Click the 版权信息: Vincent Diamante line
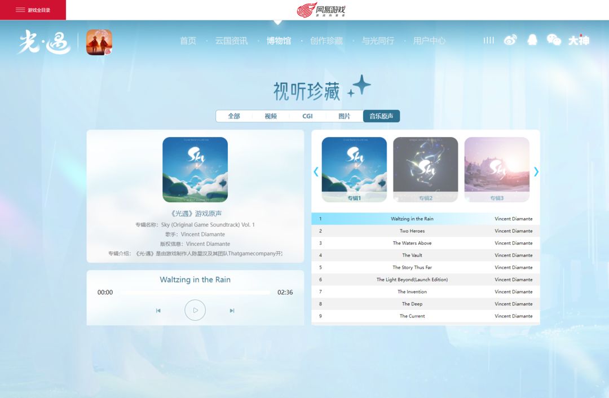The image size is (609, 398). click(195, 244)
